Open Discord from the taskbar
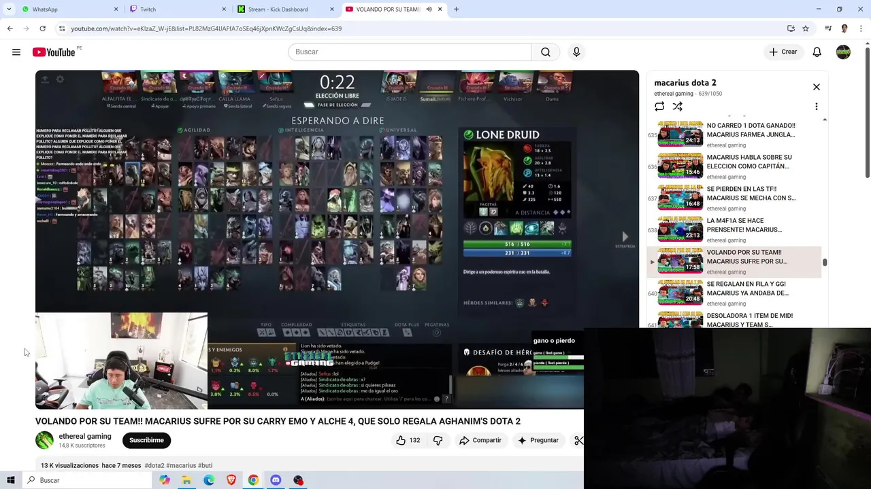871x489 pixels. coord(276,480)
